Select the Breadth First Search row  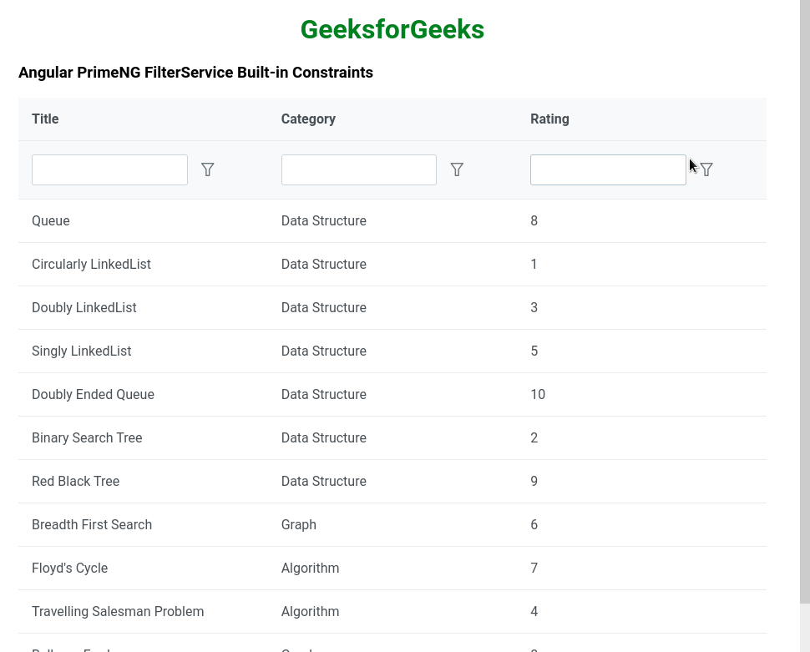point(92,525)
